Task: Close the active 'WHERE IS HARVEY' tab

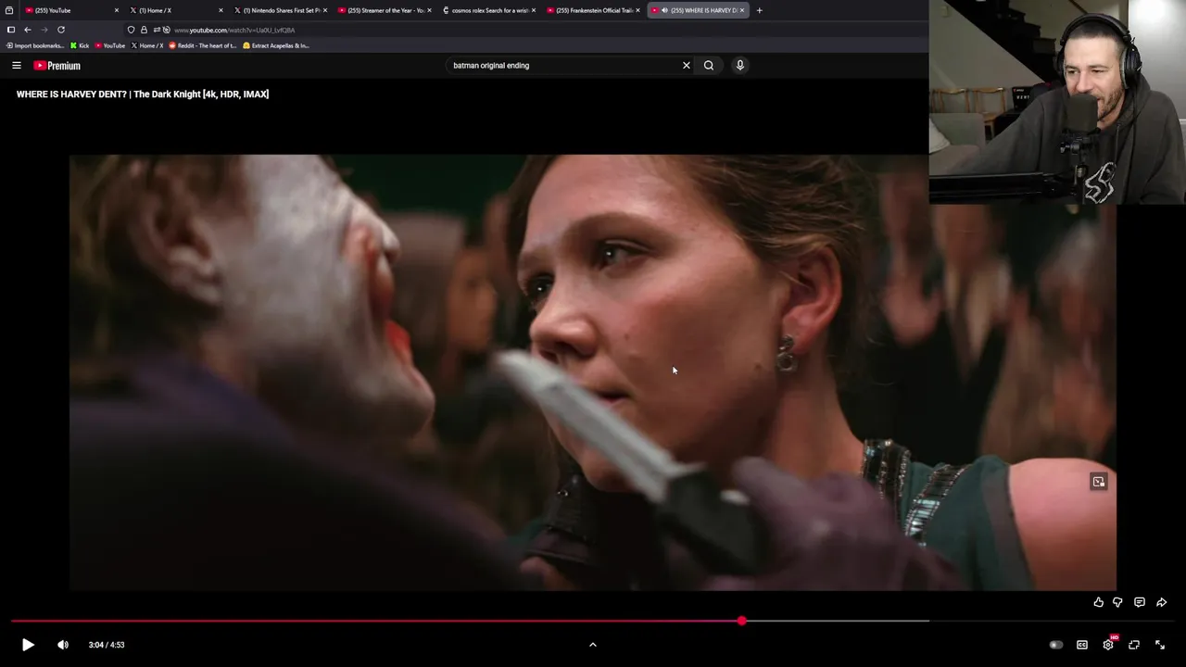Action: pyautogui.click(x=742, y=10)
